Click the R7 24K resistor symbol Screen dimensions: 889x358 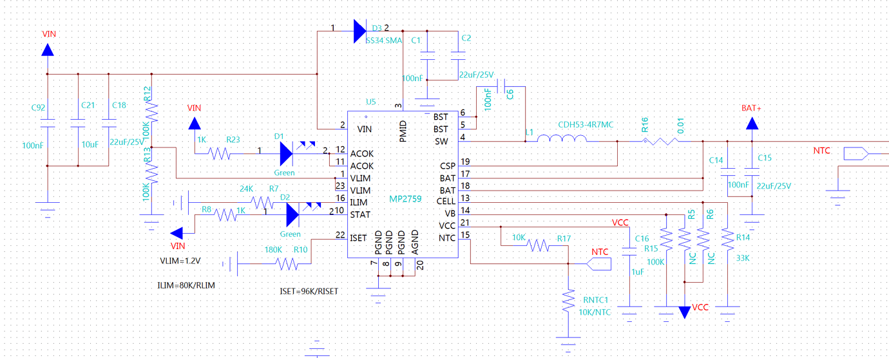point(262,202)
